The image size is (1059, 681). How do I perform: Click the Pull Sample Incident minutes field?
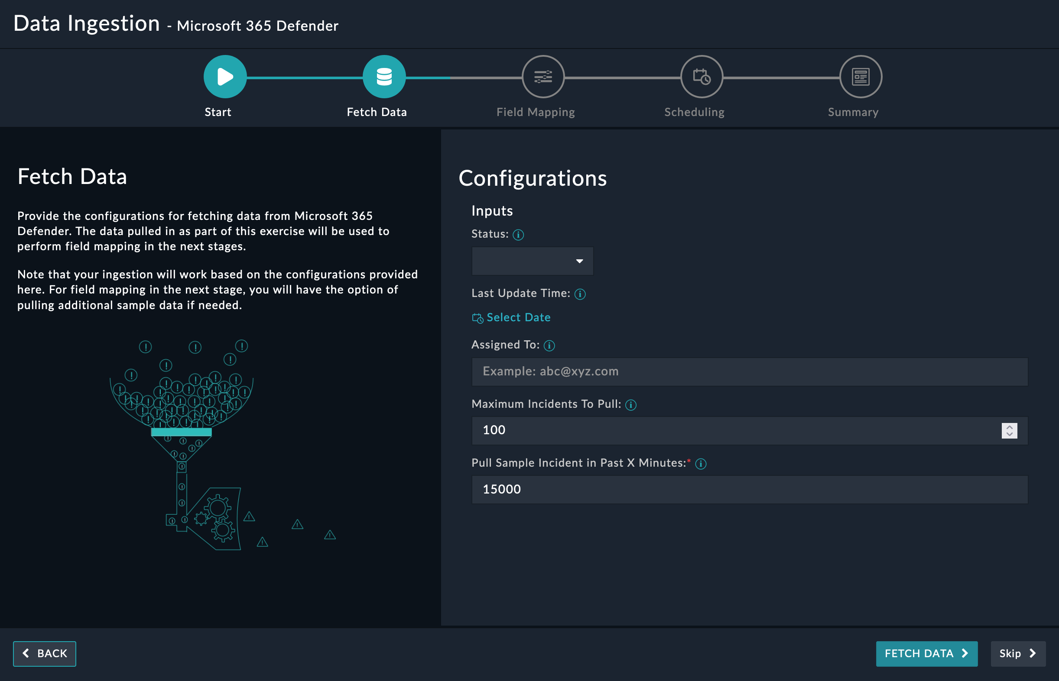749,489
